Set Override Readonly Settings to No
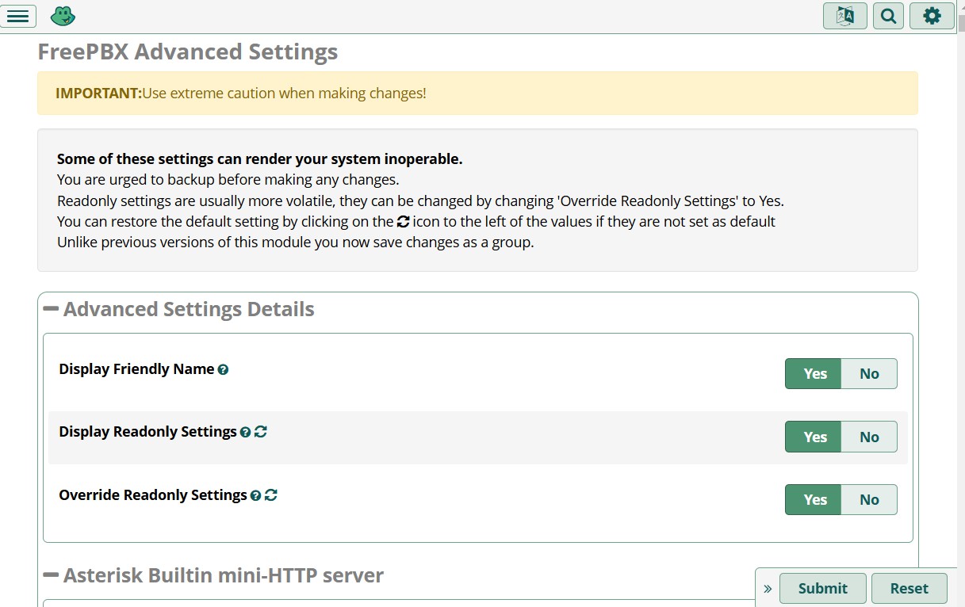 coord(869,500)
